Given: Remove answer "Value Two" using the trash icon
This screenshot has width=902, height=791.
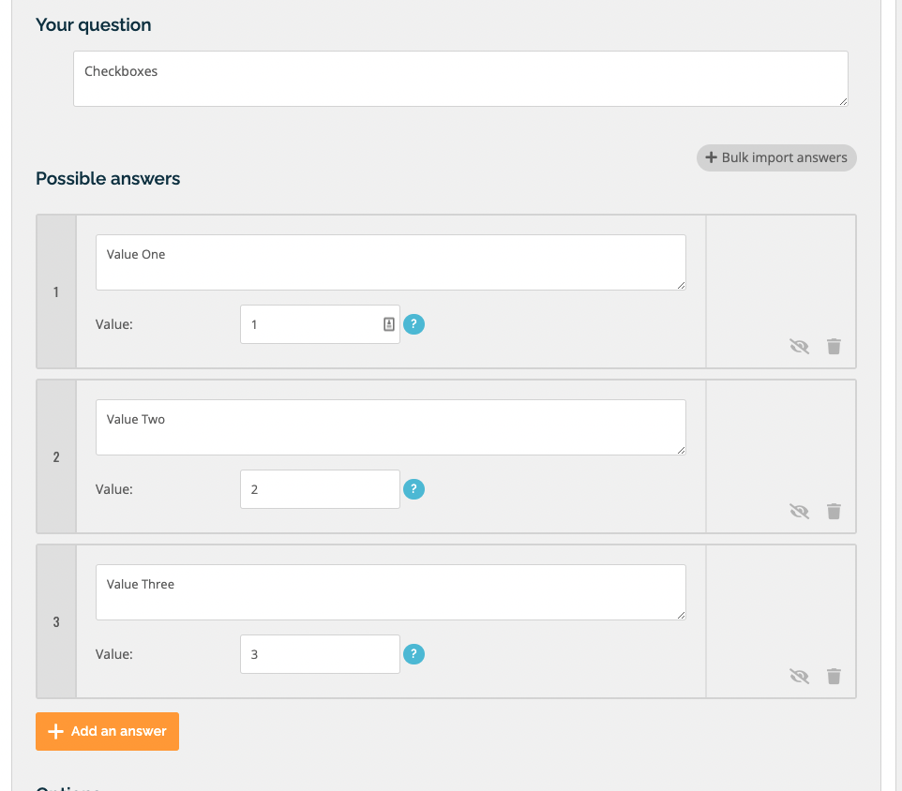Looking at the screenshot, I should point(834,511).
